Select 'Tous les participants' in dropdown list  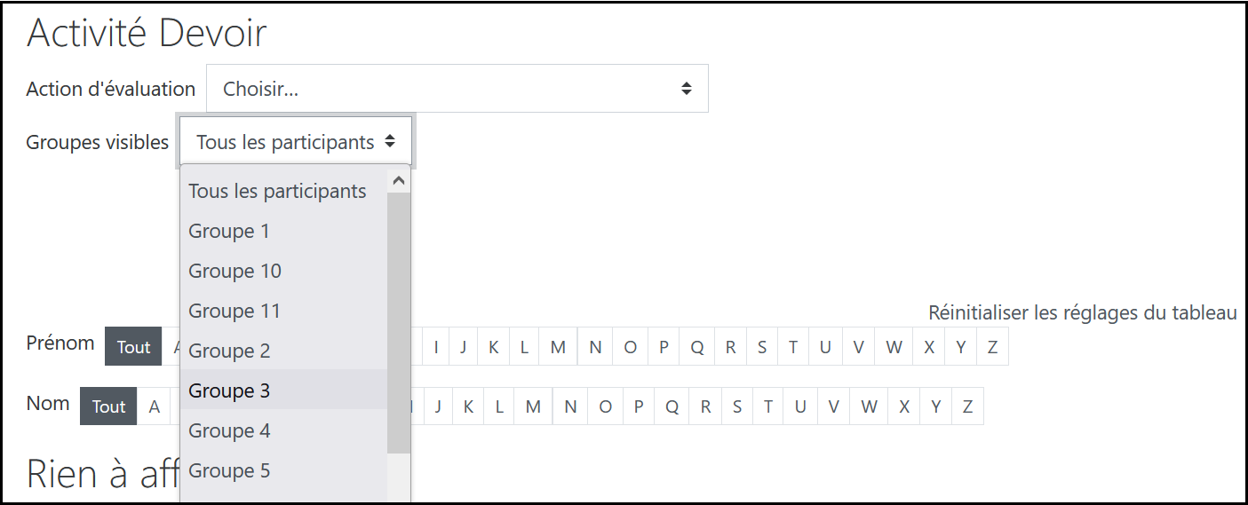pos(277,191)
